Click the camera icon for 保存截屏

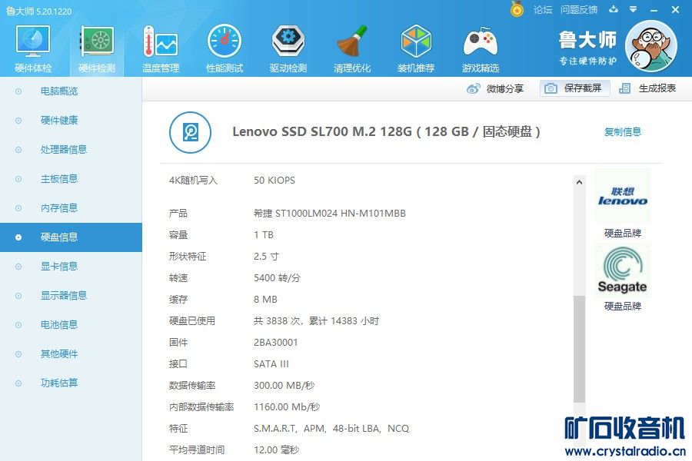[551, 88]
